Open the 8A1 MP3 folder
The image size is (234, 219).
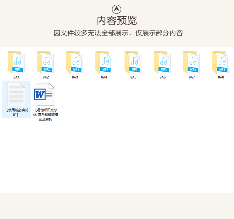pos(16,62)
